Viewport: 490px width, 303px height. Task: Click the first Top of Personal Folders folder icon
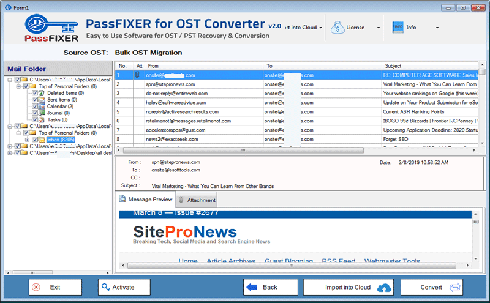click(33, 86)
